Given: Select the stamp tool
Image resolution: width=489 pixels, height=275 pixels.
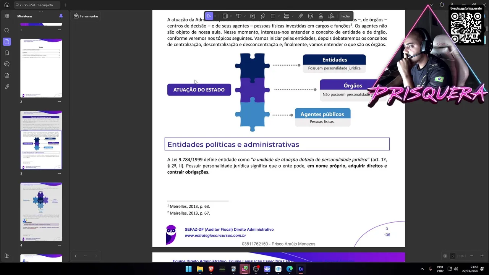Looking at the screenshot, I should pyautogui.click(x=321, y=16).
